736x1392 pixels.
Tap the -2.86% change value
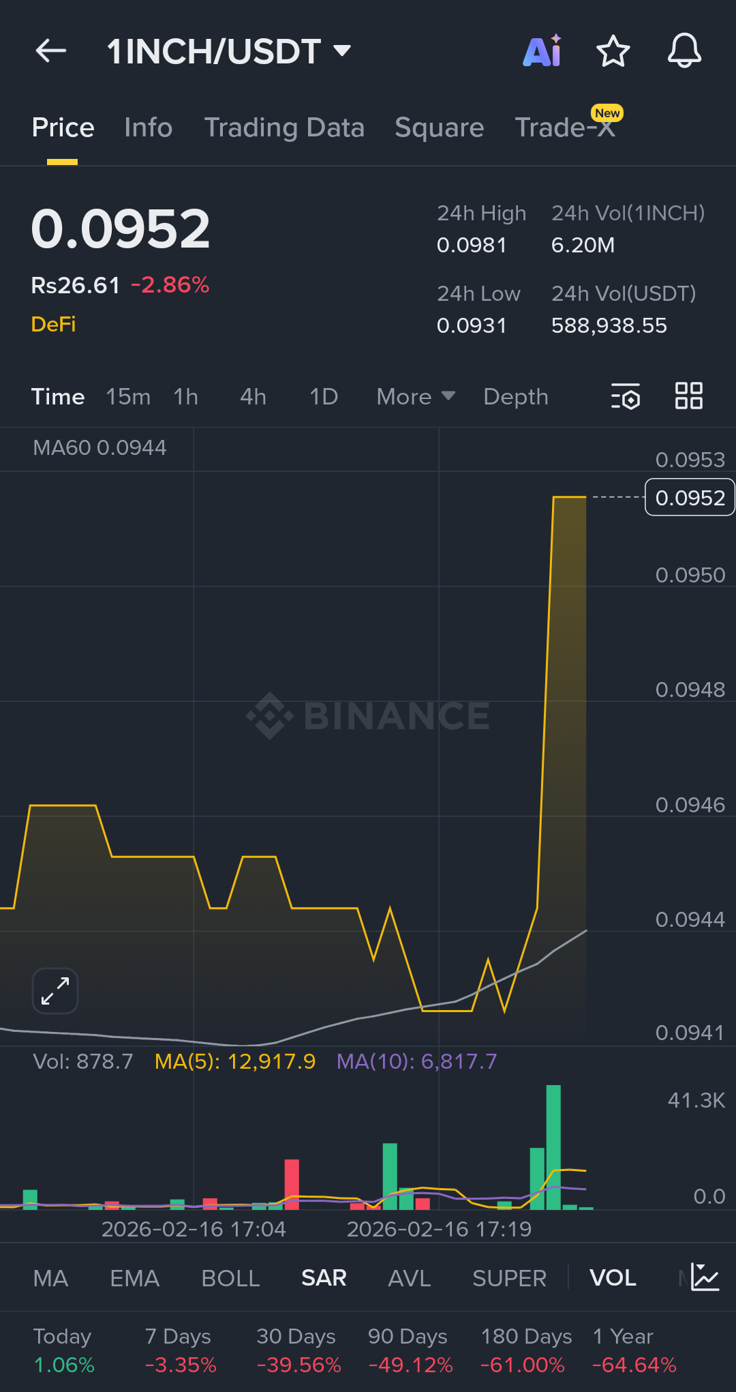pyautogui.click(x=170, y=285)
